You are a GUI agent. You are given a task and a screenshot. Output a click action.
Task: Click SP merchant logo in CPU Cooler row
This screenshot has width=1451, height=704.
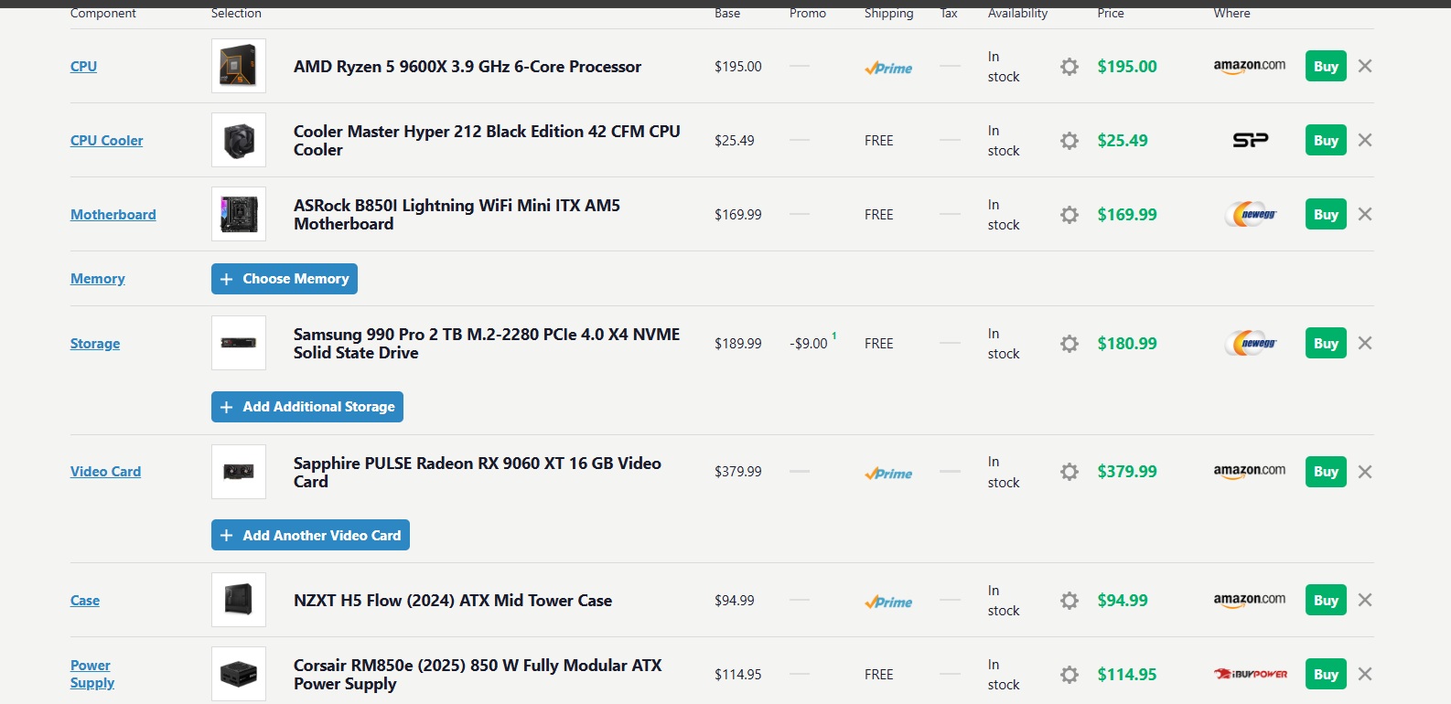(1250, 140)
